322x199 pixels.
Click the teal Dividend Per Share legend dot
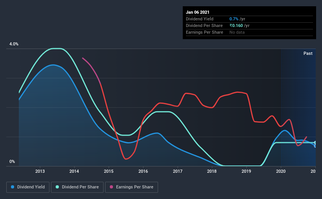pos(57,187)
